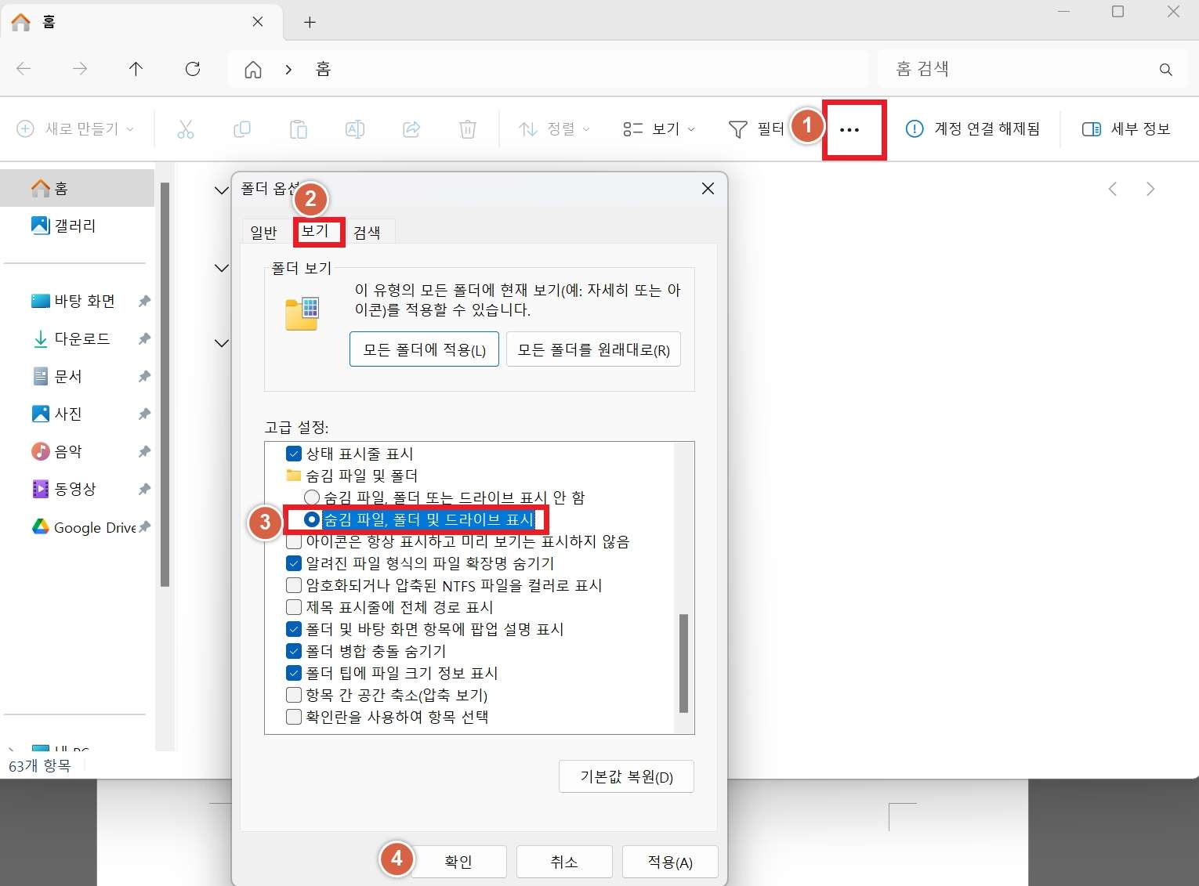Unpin 바탕 화면 using its pin icon
The height and width of the screenshot is (886, 1199).
[144, 301]
